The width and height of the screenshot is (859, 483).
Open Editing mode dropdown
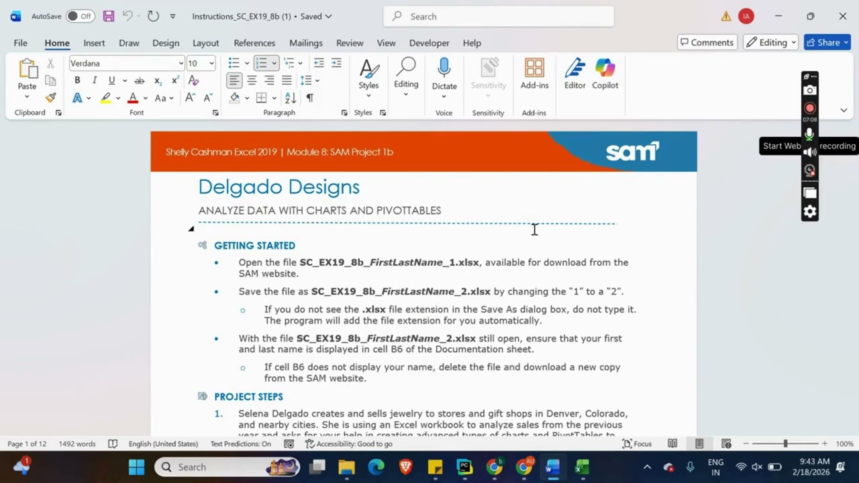click(x=771, y=42)
